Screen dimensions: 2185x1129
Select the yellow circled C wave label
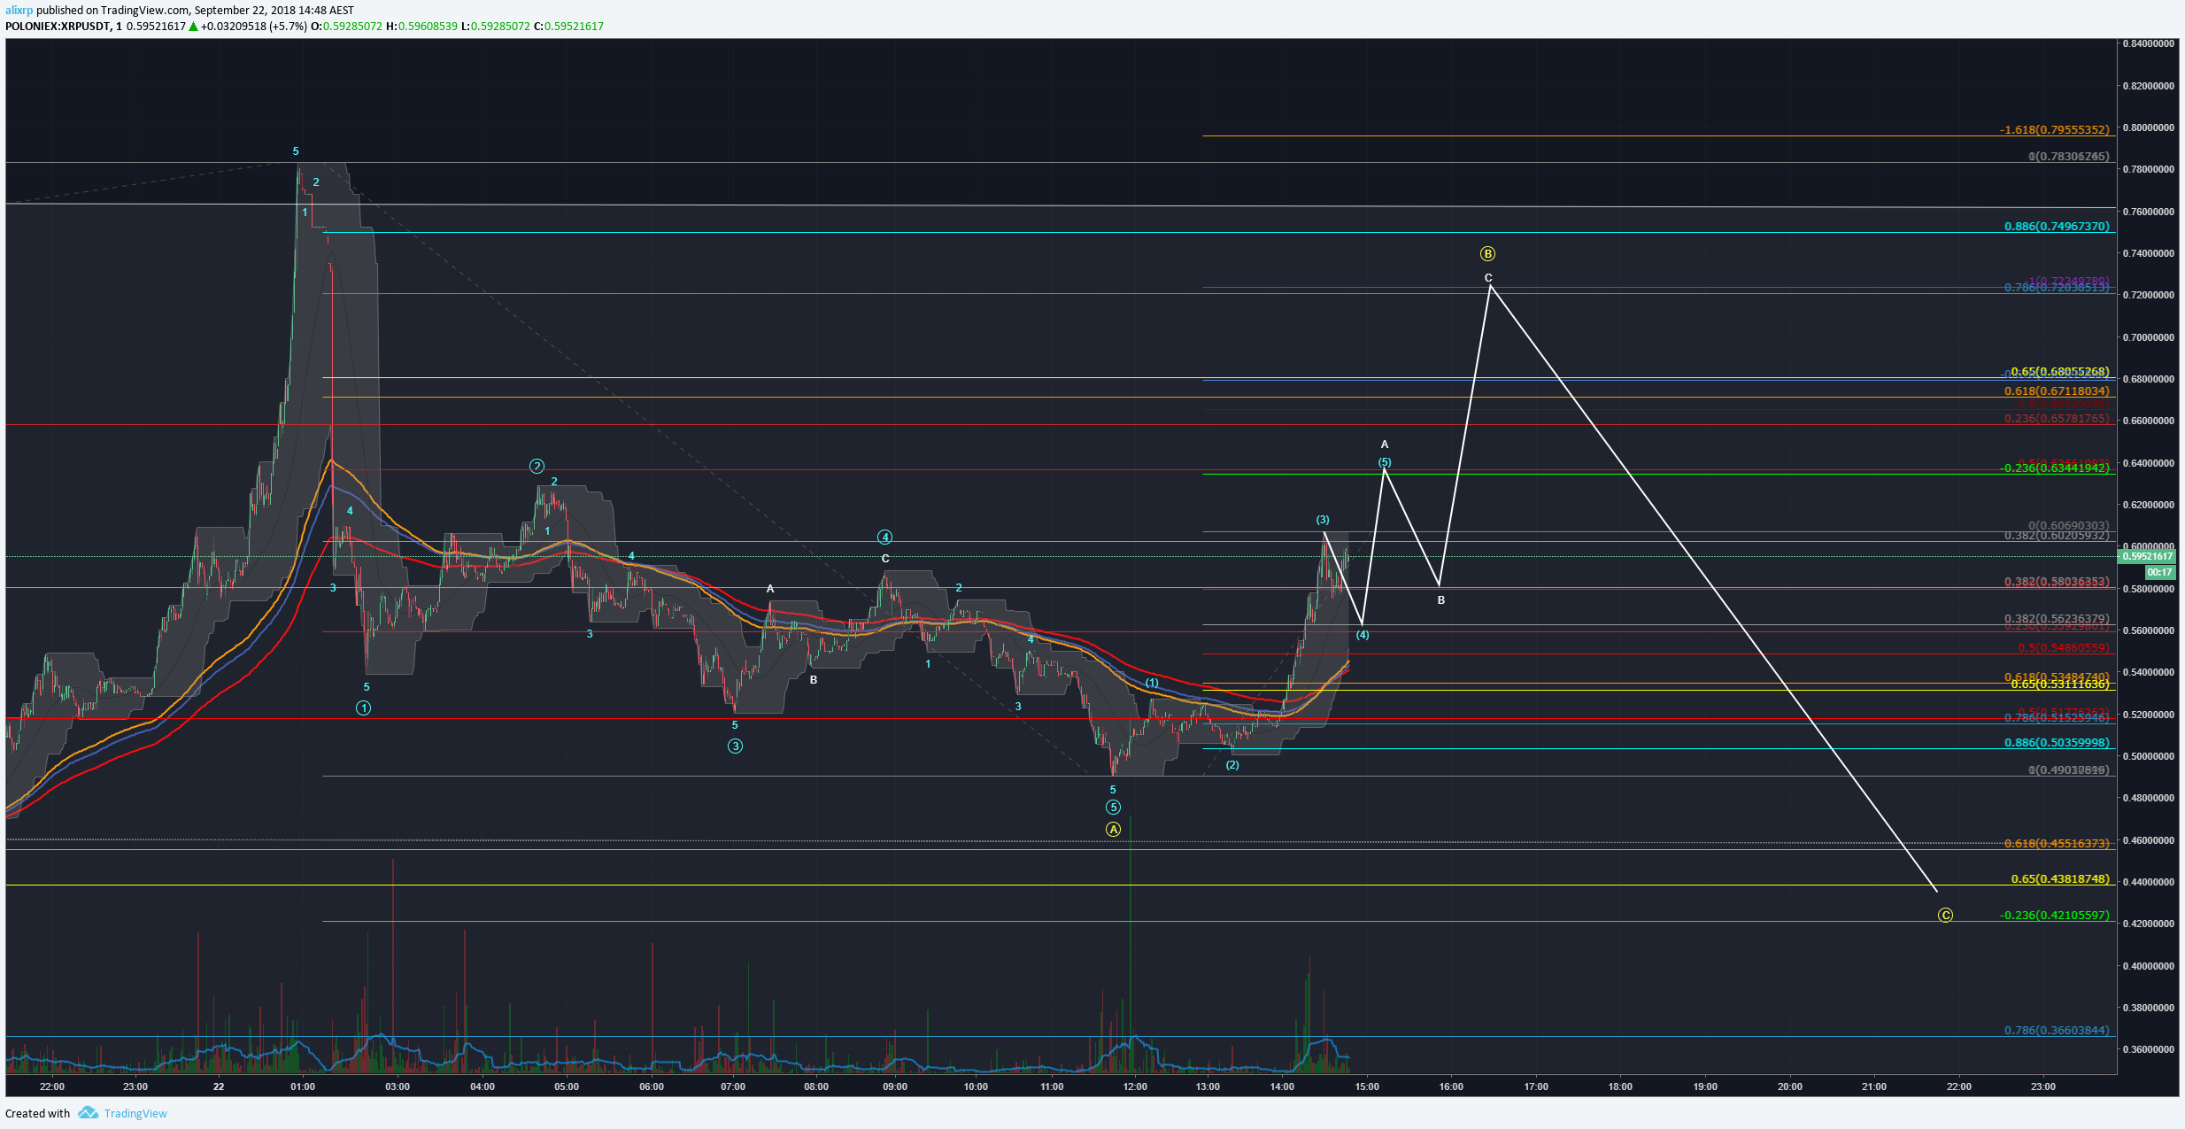tap(1945, 915)
